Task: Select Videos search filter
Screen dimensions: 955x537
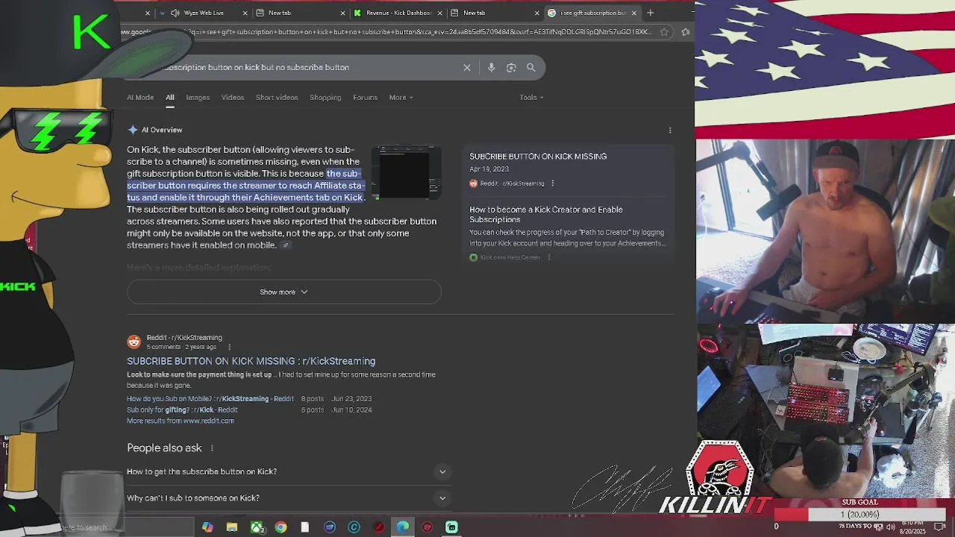Action: (x=232, y=98)
